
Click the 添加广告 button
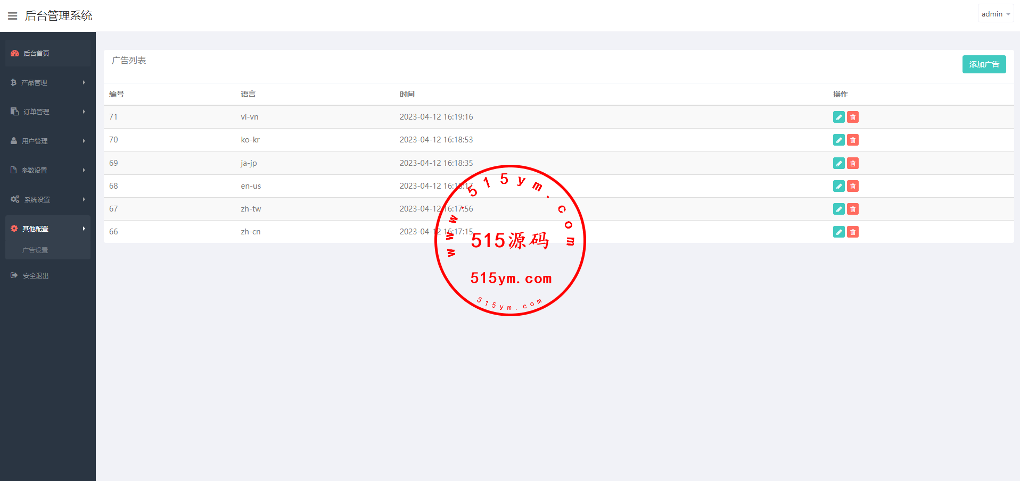click(x=984, y=64)
